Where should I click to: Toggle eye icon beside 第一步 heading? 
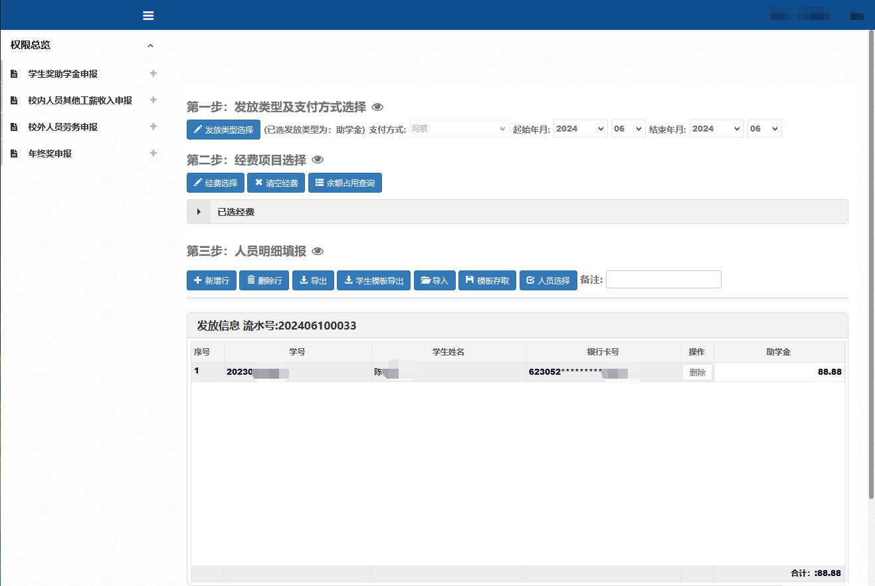377,107
